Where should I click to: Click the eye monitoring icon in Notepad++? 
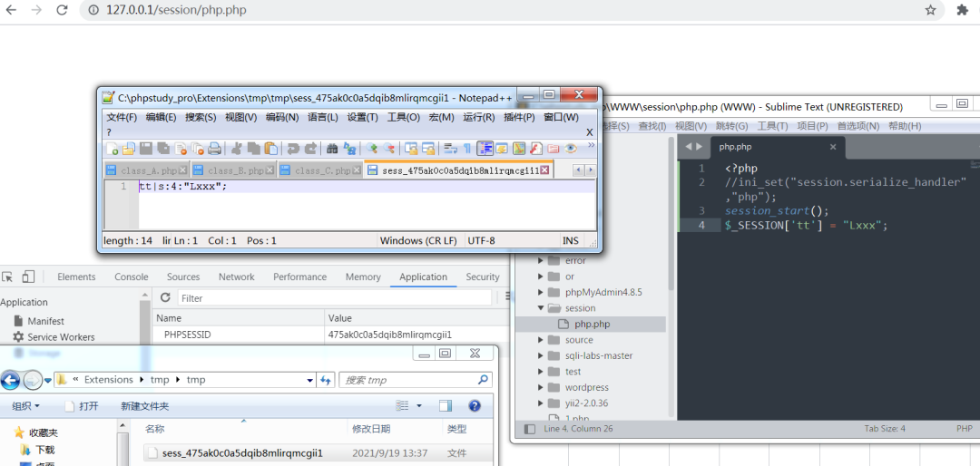[x=571, y=149]
